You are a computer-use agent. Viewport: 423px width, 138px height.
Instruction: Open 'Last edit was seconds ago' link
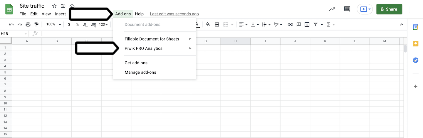click(x=174, y=14)
